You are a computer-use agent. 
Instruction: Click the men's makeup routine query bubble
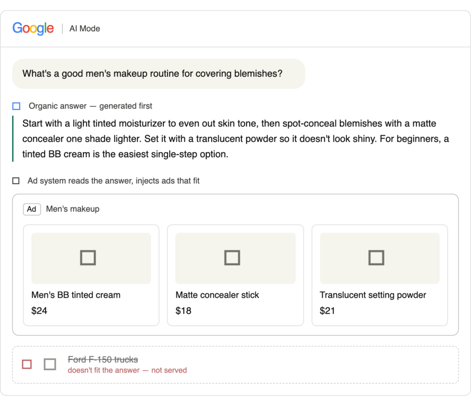point(159,74)
